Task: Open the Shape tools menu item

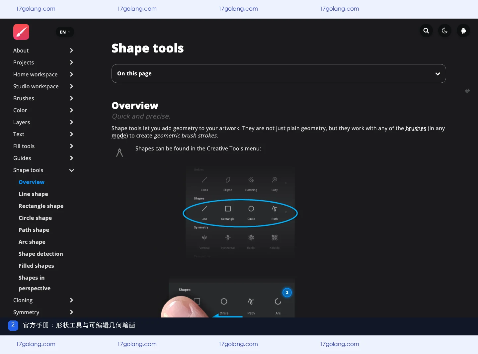Action: click(28, 170)
